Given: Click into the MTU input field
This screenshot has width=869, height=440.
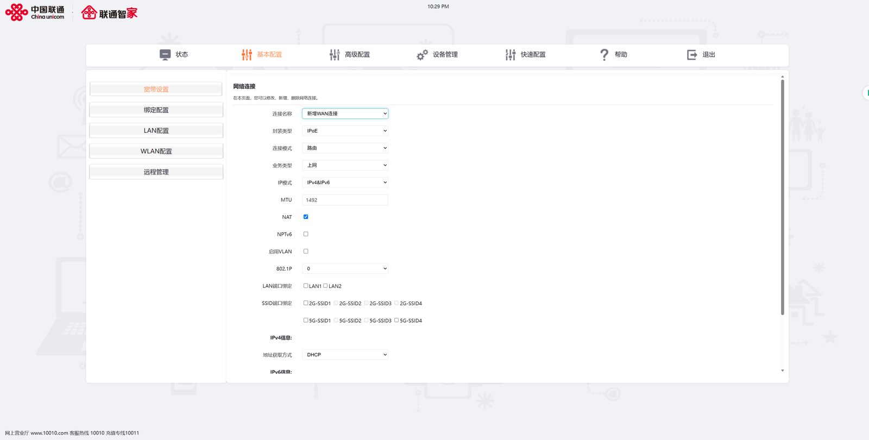Looking at the screenshot, I should [x=345, y=200].
